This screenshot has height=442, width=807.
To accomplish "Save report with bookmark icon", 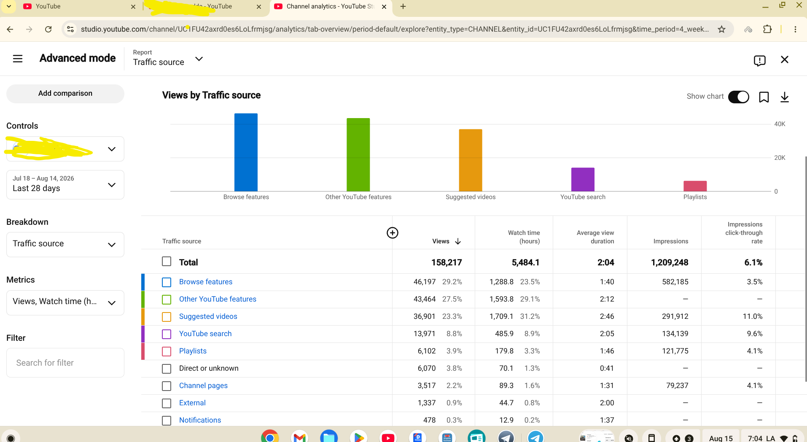I will [x=764, y=97].
